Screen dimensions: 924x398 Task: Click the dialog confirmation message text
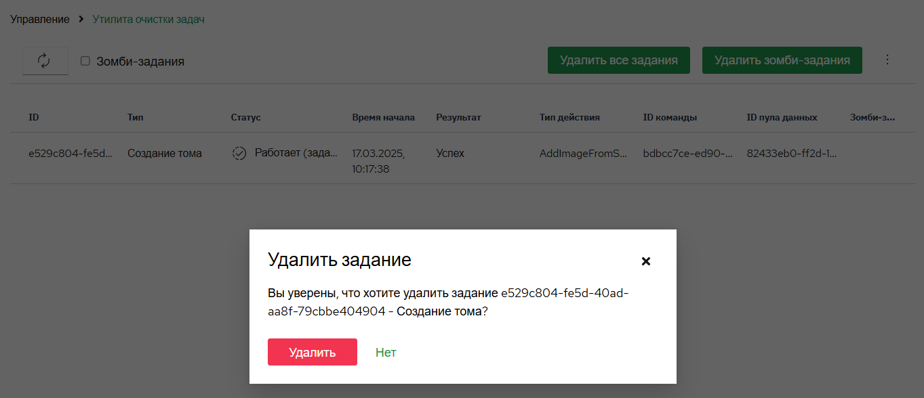[x=448, y=303]
